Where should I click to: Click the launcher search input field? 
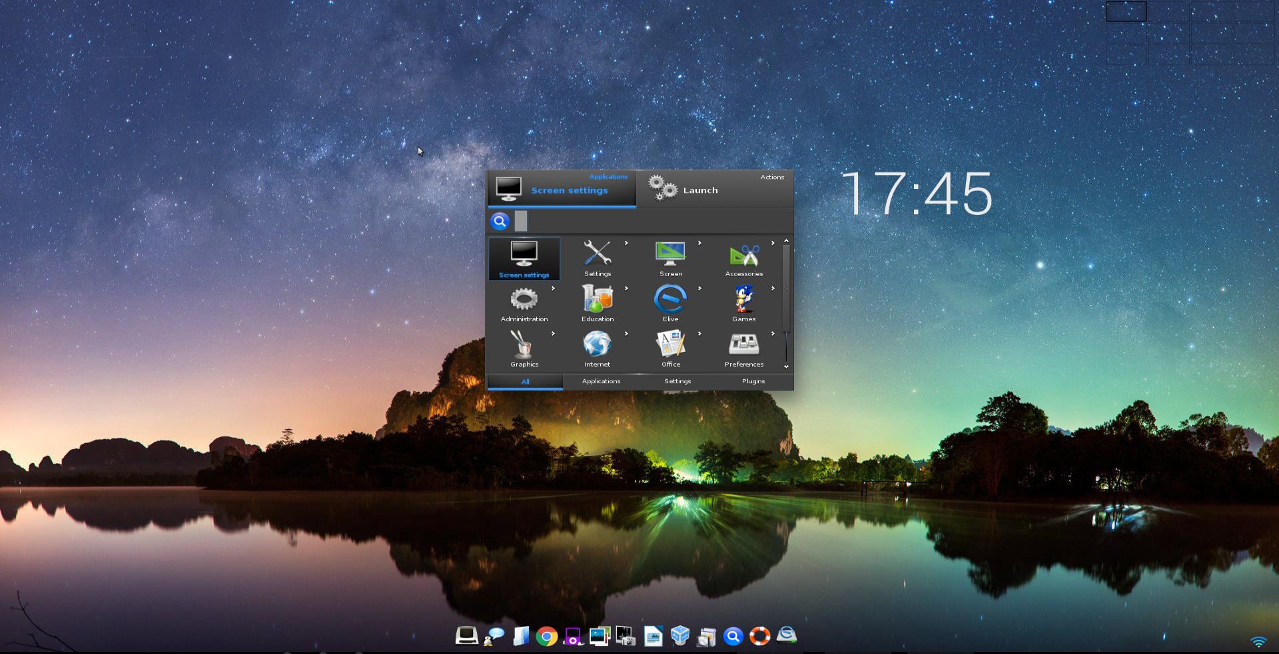click(x=653, y=222)
